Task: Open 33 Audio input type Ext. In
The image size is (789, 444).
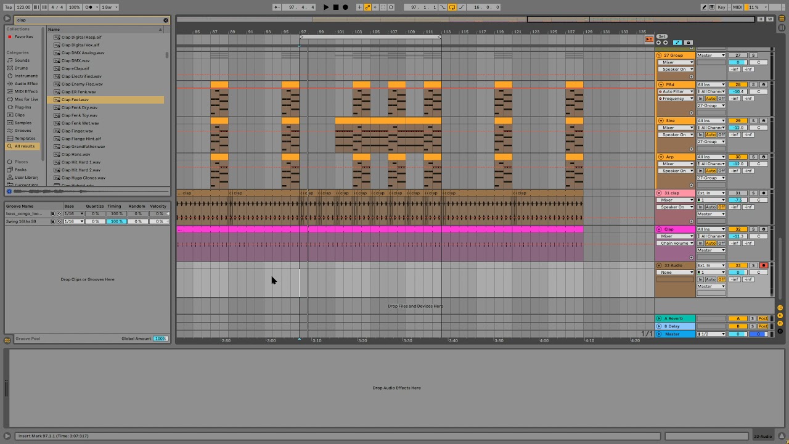Action: click(x=711, y=265)
